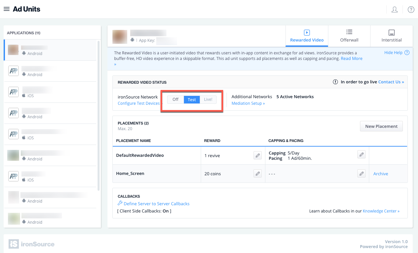
Task: Click the 'CALLBACKS' section heading
Action: 129,196
